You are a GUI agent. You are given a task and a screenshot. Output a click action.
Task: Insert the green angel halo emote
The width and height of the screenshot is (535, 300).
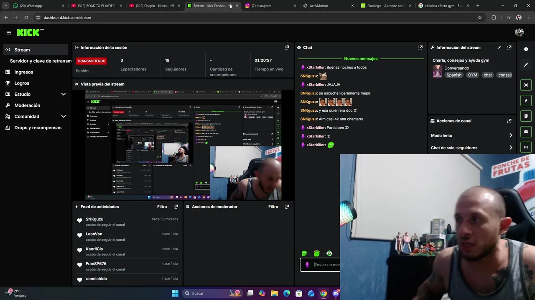point(317,253)
